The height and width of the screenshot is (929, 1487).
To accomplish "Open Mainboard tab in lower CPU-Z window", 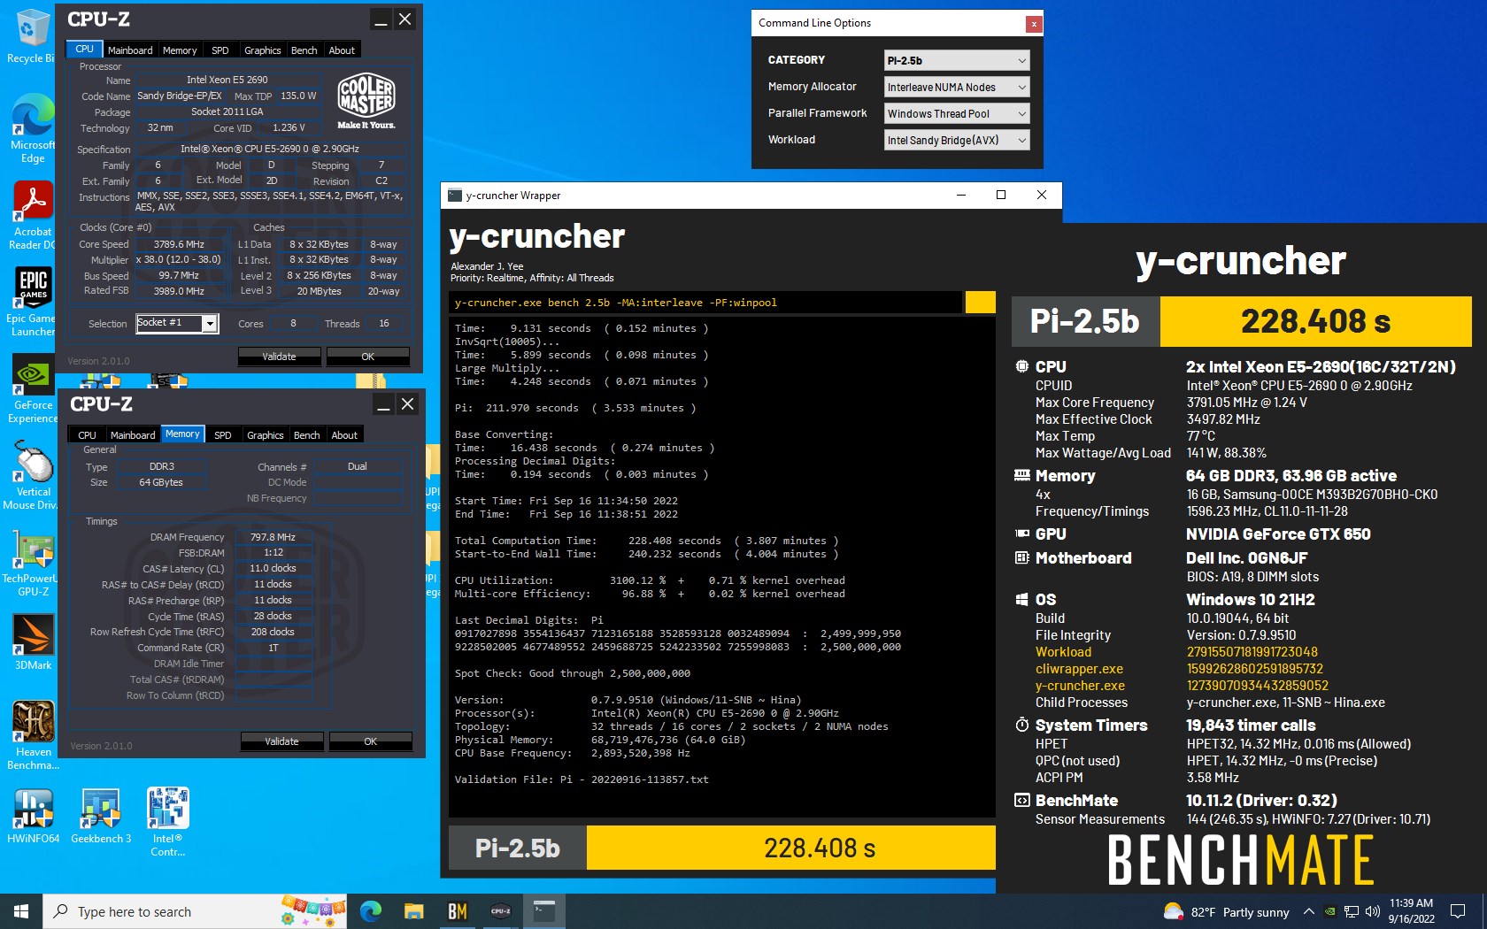I will click(x=133, y=435).
